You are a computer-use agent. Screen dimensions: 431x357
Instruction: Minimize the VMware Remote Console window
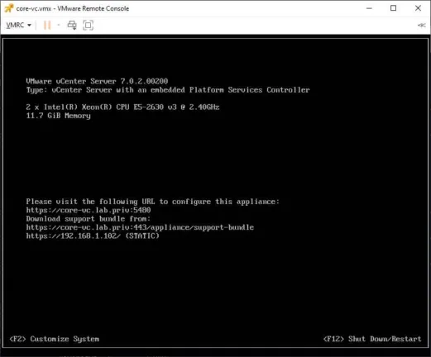coord(369,8)
